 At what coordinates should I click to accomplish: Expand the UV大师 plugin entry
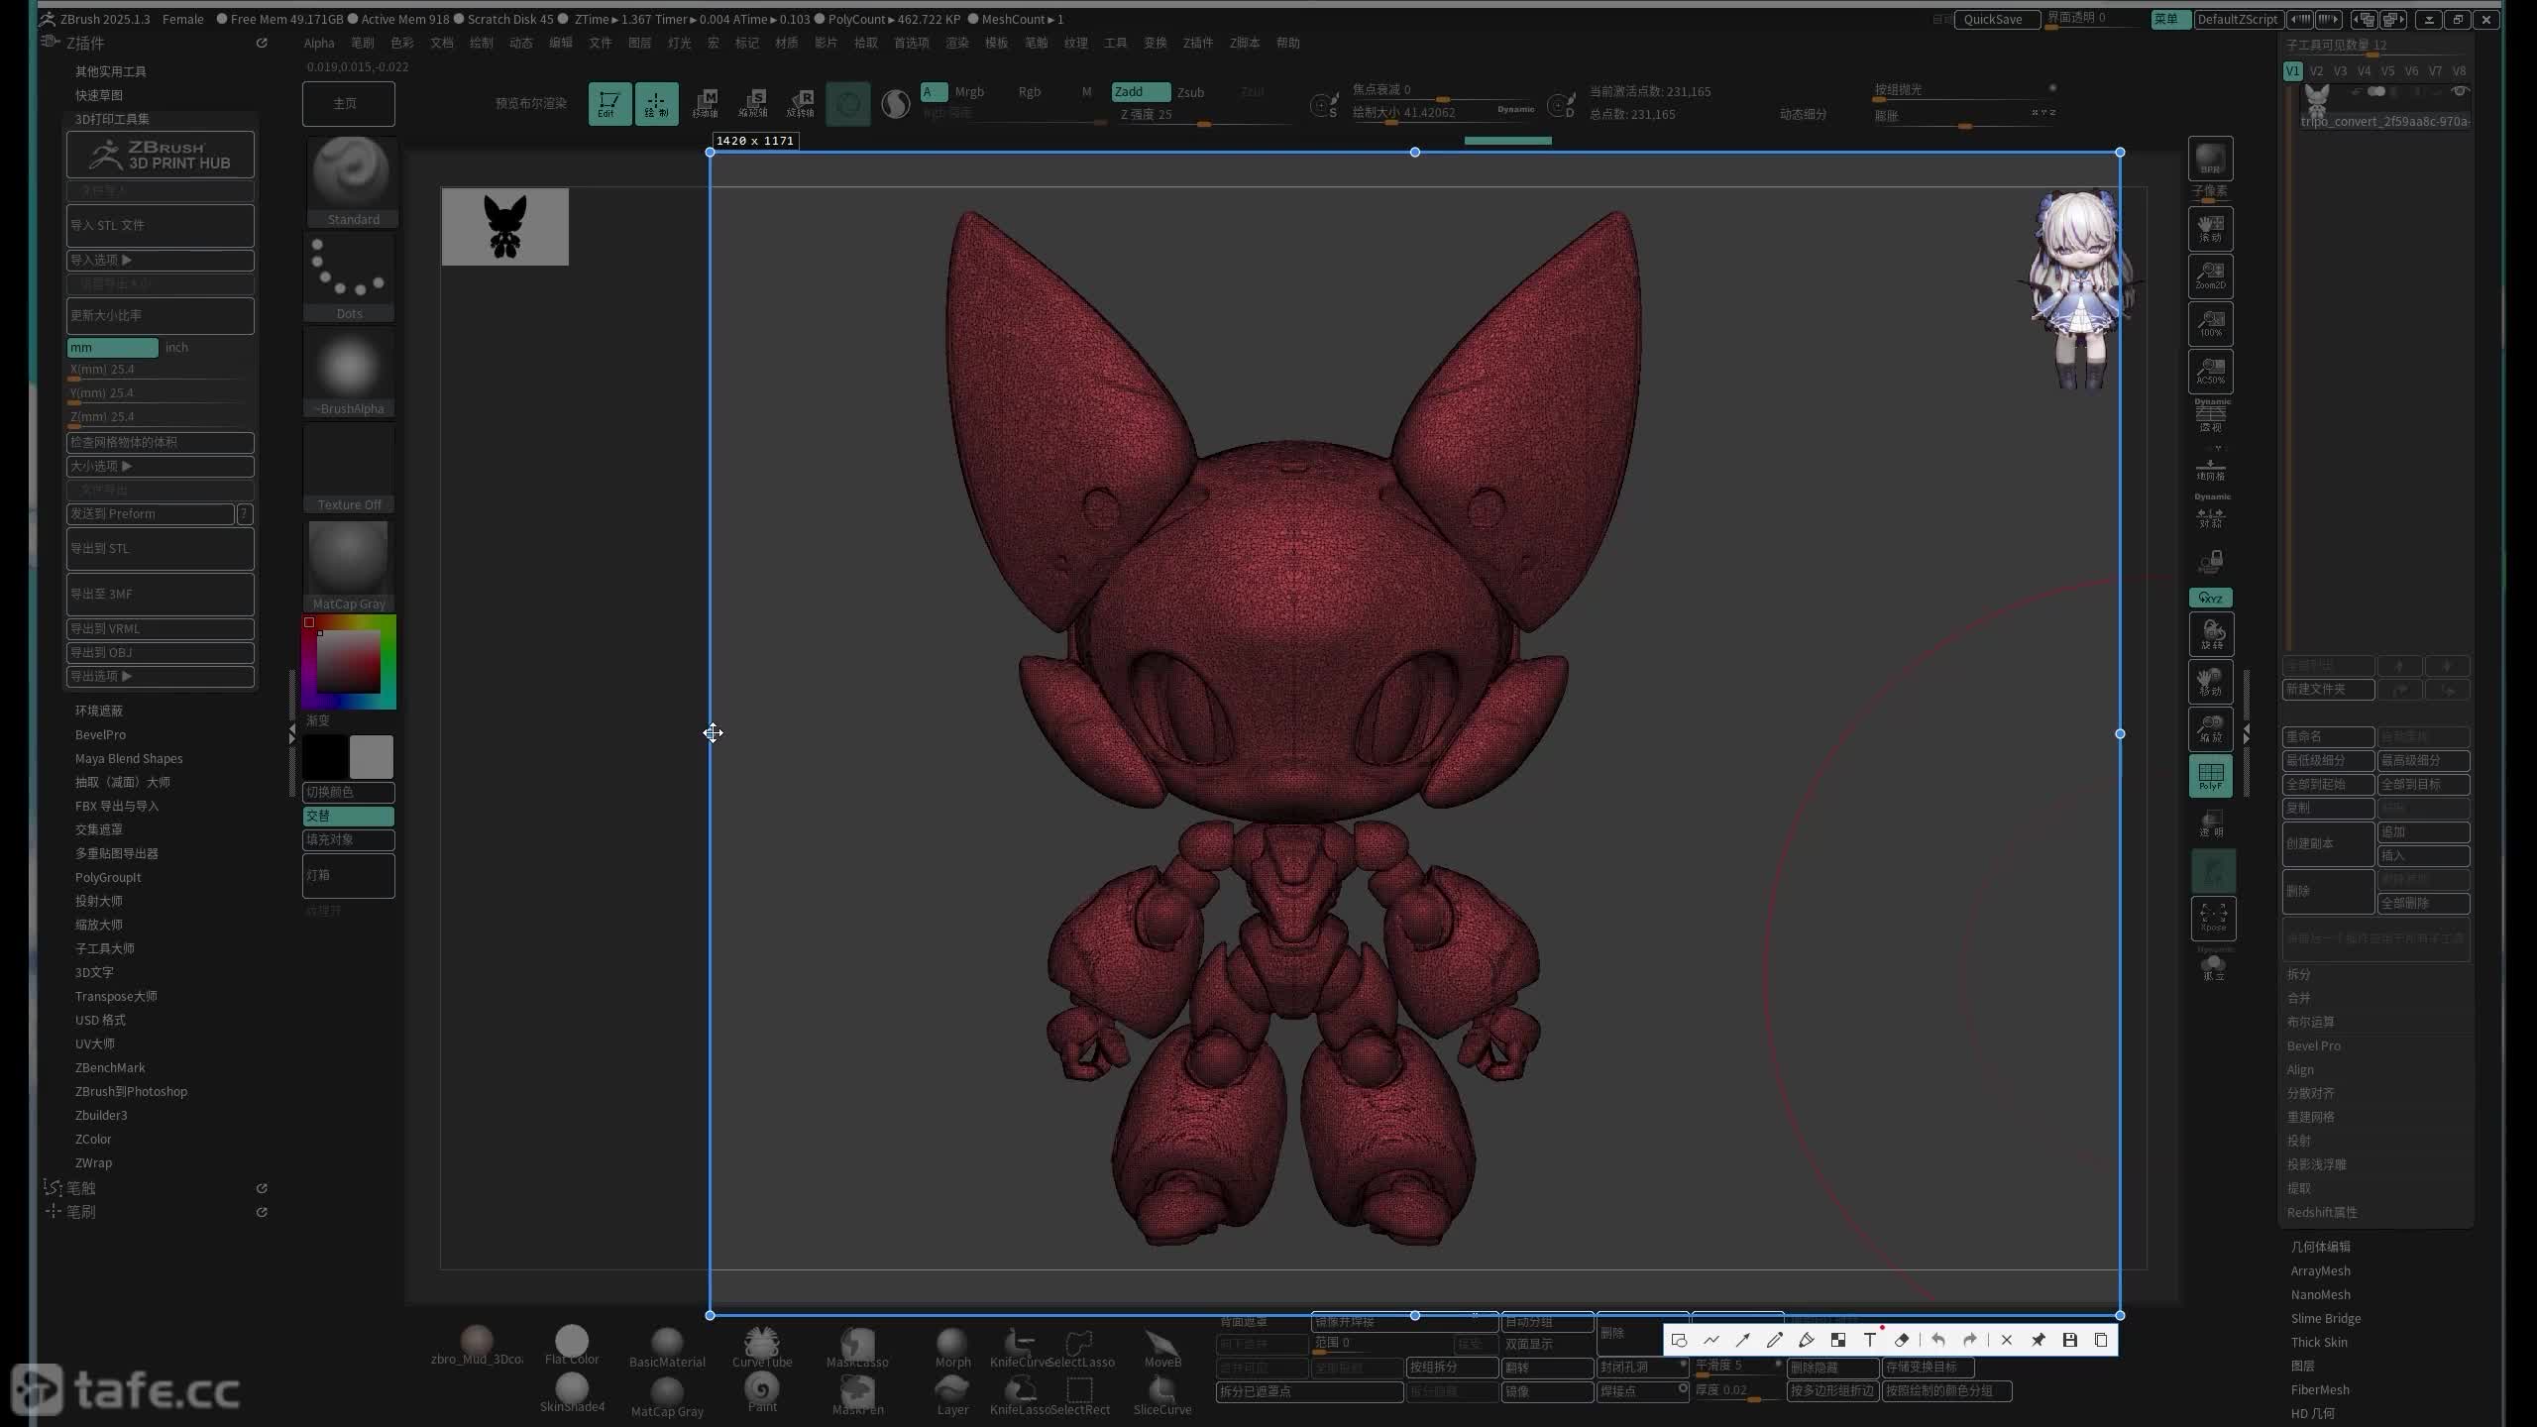95,1043
